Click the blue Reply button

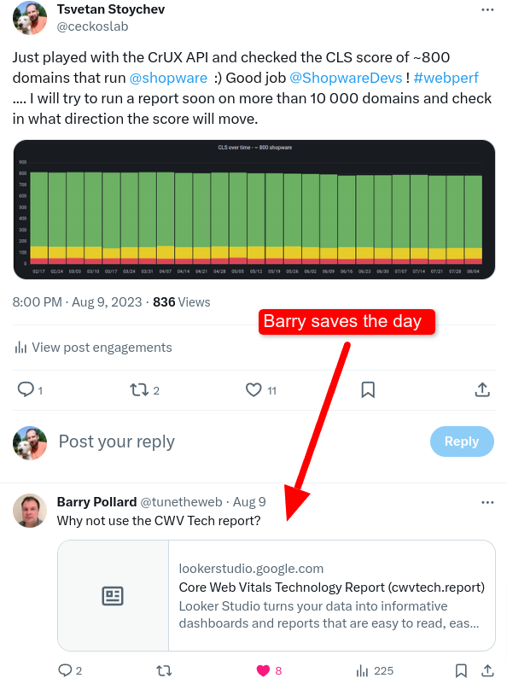click(462, 441)
